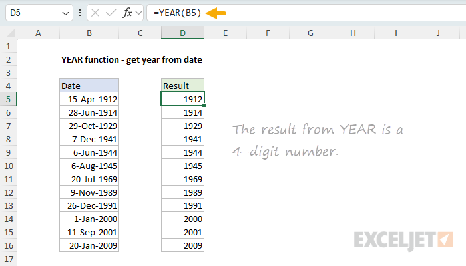Click cell with date 9-Nov-1989
The width and height of the screenshot is (466, 266).
click(x=89, y=192)
